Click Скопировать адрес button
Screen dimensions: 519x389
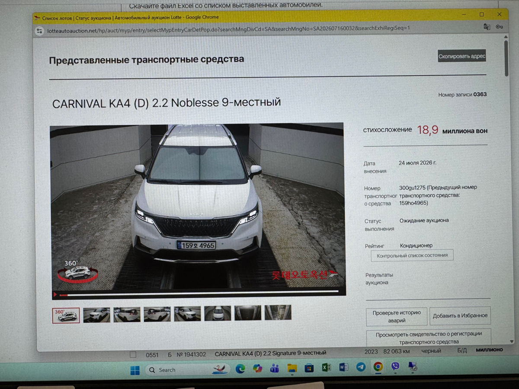coord(462,56)
